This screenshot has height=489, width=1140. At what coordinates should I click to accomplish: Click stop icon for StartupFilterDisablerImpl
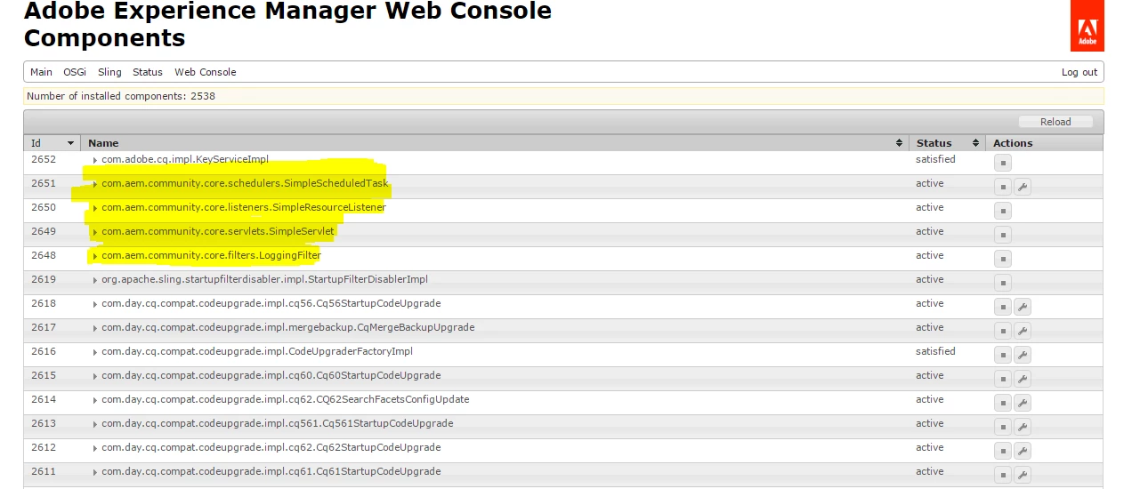coord(1003,283)
